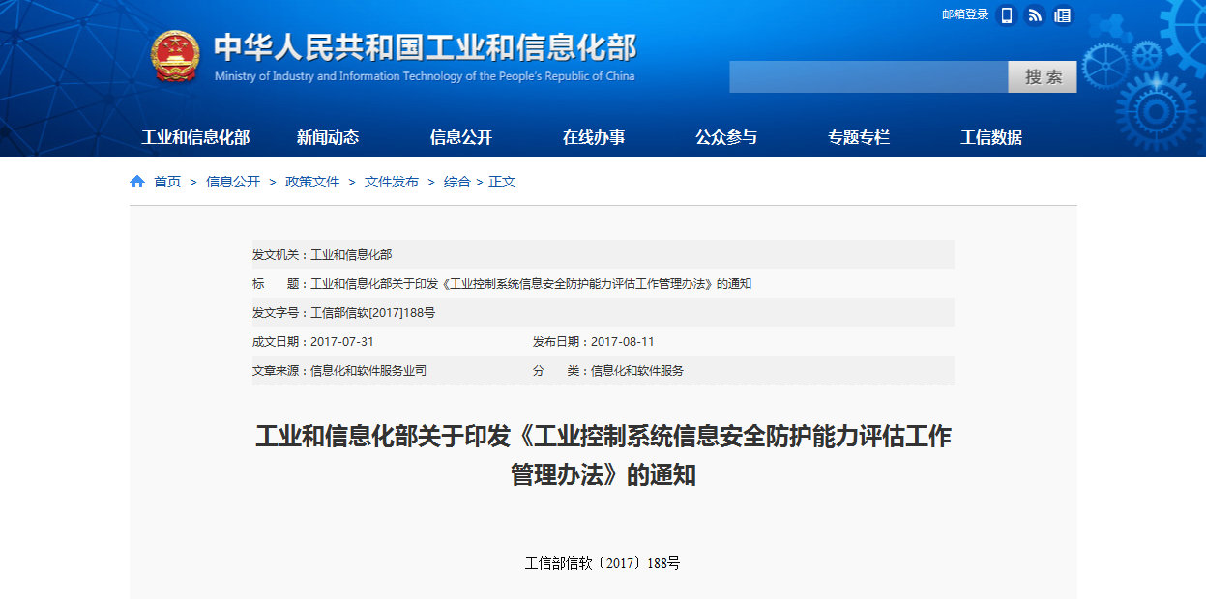Open the 信息公开 navigation menu item
Viewport: 1206px width, 599px height.
pyautogui.click(x=461, y=137)
